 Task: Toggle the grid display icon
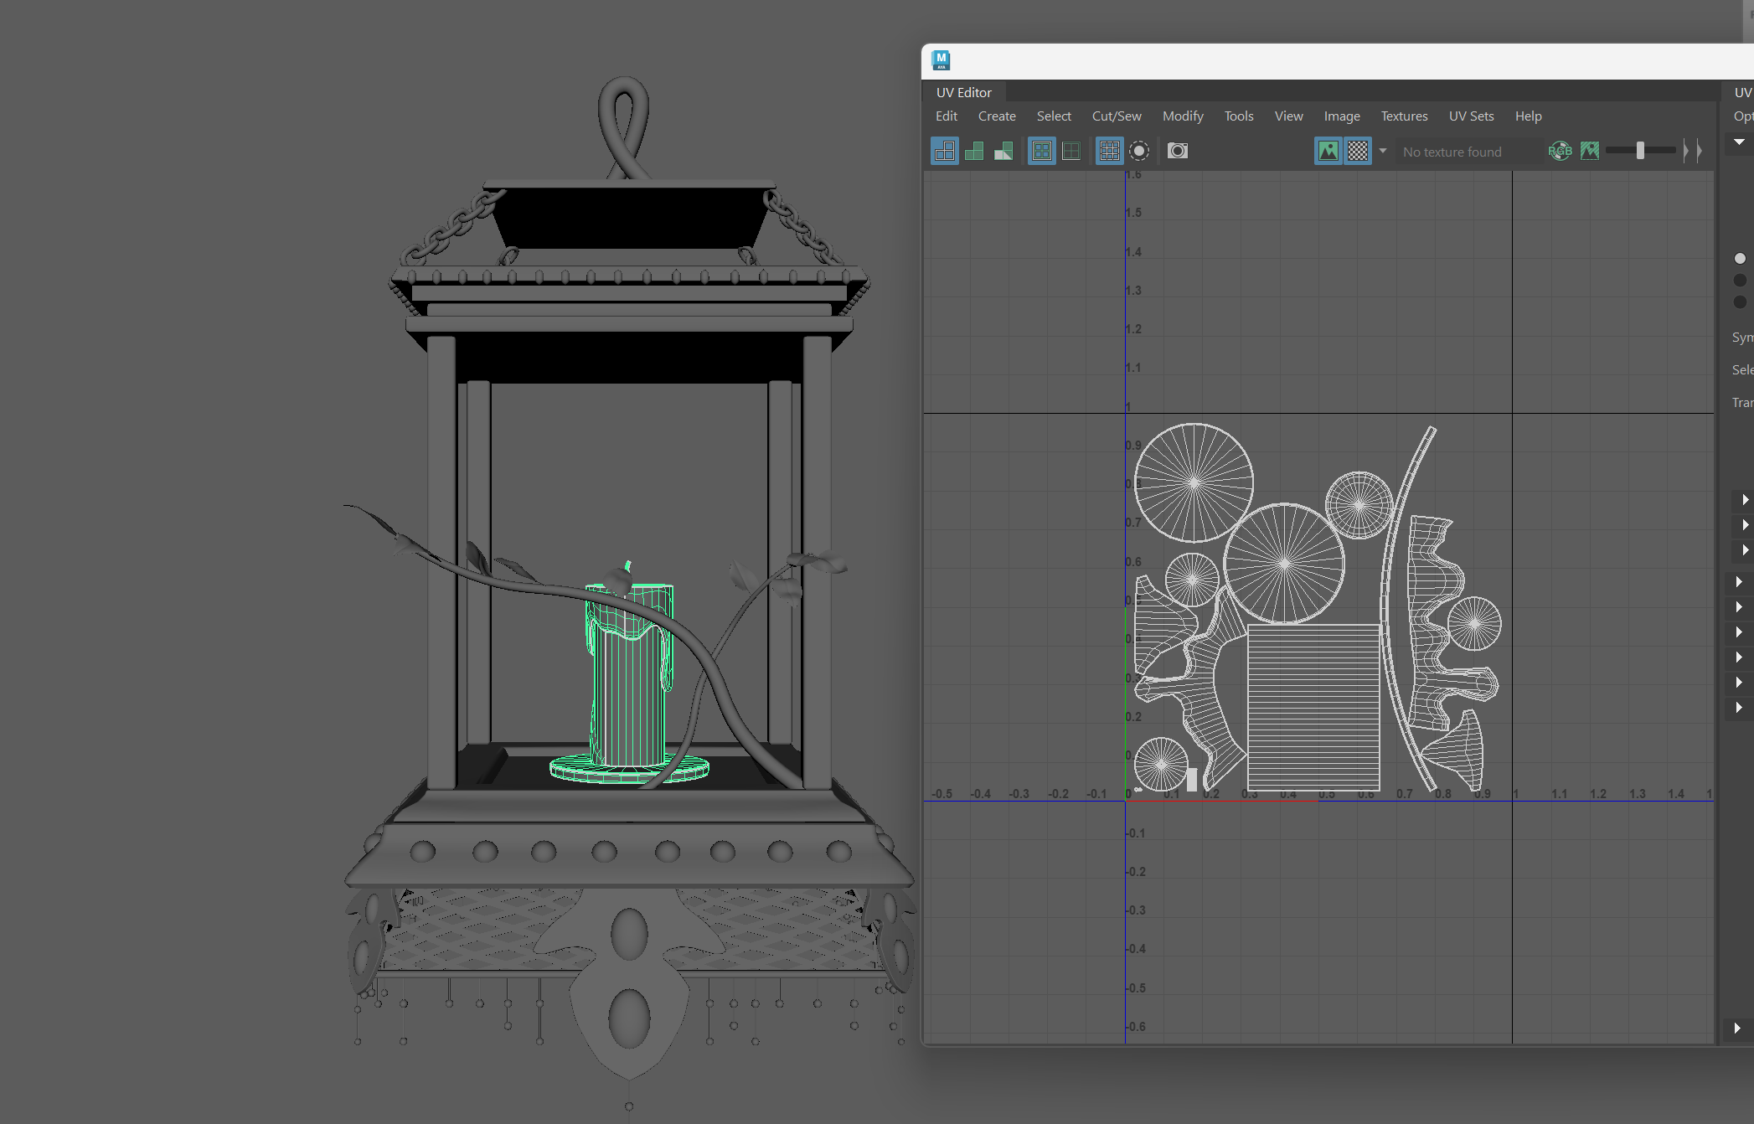tap(1110, 152)
